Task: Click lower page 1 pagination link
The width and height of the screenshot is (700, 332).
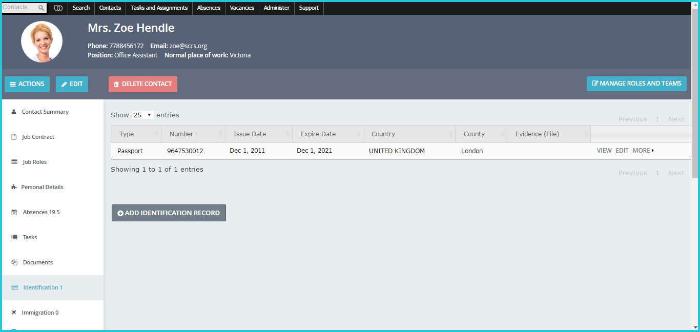Action: pyautogui.click(x=657, y=173)
